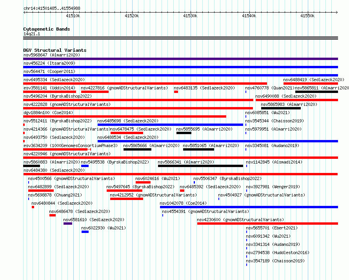The height and width of the screenshot is (280, 349).
Task: Select the nsv456224 (Itsara2009) variant label
Action: [49, 63]
